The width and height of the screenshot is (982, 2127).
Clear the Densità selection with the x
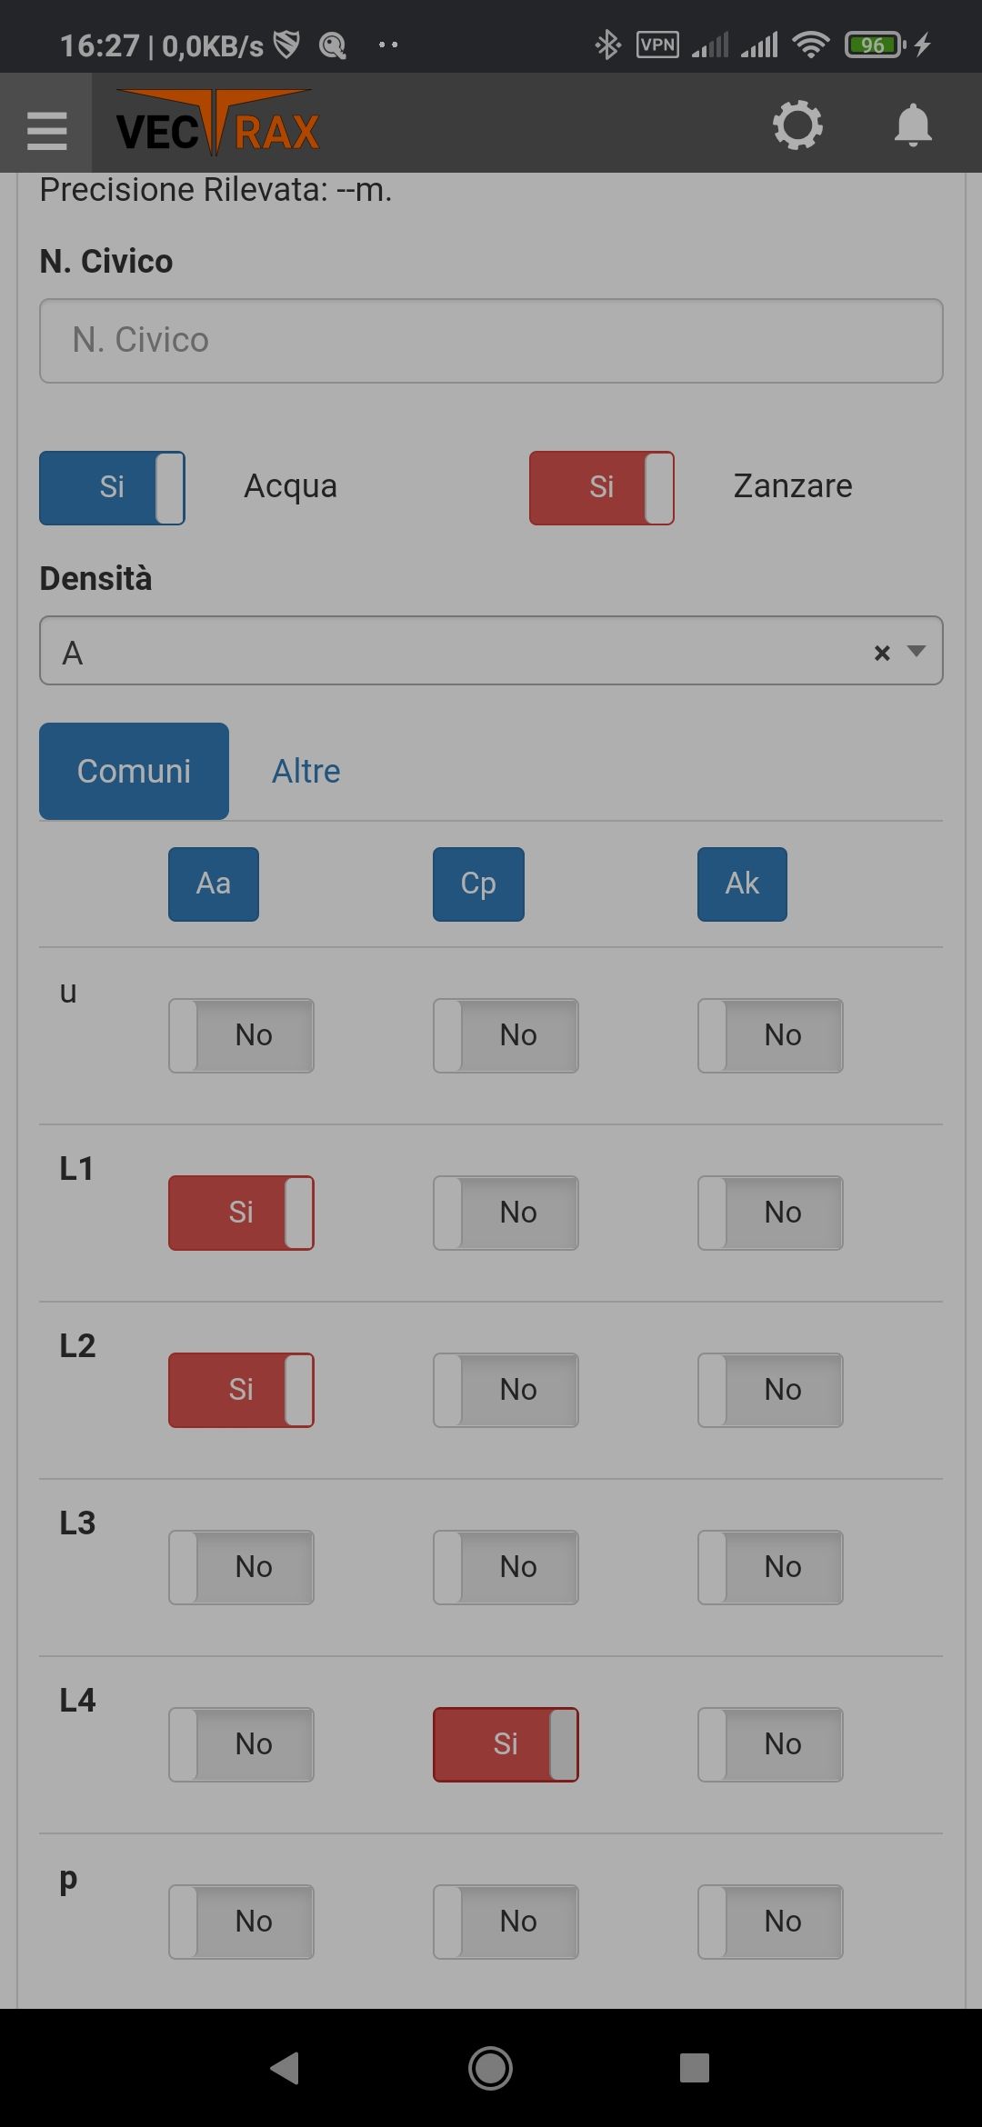[x=881, y=653]
